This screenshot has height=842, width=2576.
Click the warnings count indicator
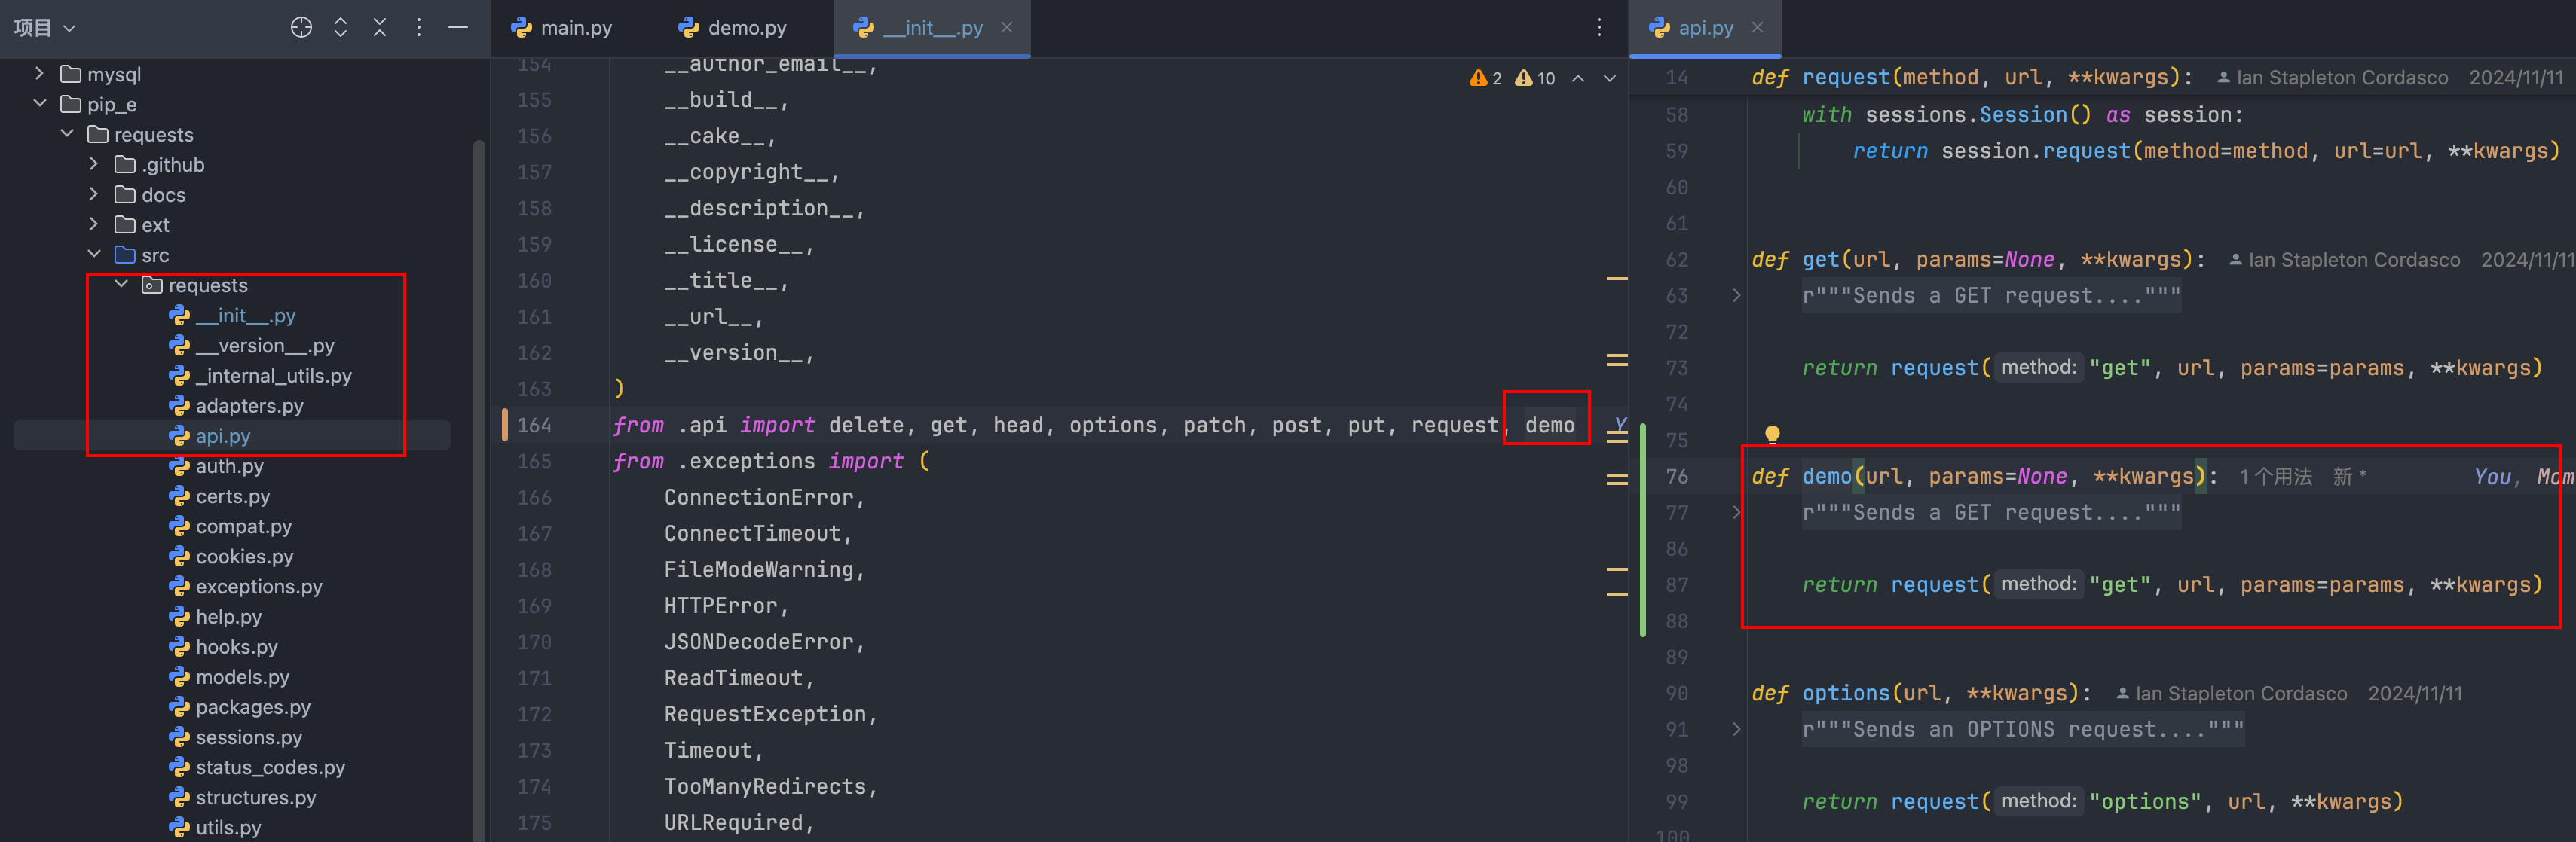[x=1486, y=79]
